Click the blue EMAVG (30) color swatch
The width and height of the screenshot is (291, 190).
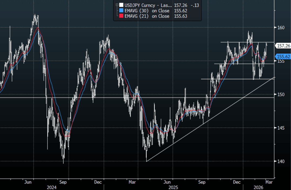coord(121,11)
